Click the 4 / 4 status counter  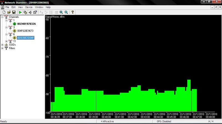[x=211, y=121]
